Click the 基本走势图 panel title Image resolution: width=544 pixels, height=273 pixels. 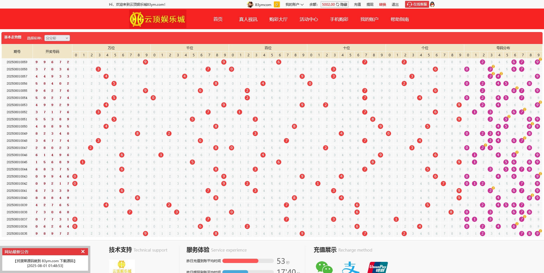(x=13, y=37)
